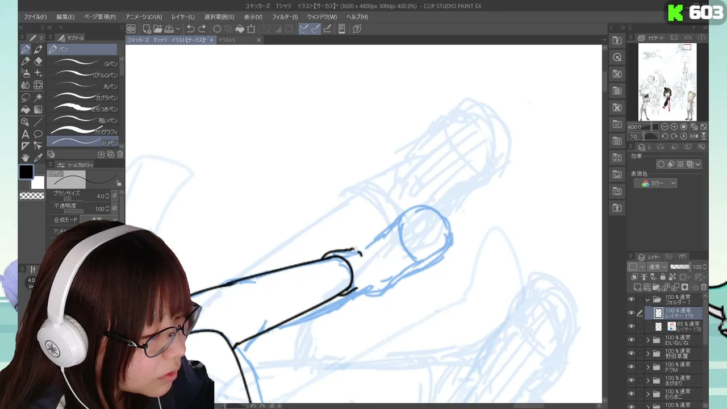
Task: Select the Pencil tool
Action: tap(26, 61)
